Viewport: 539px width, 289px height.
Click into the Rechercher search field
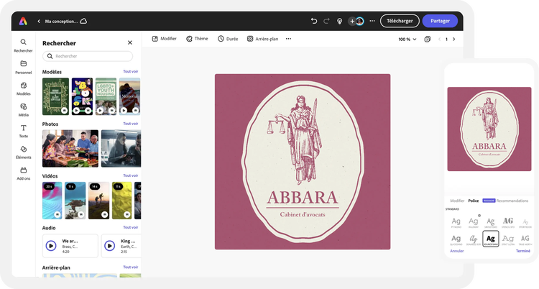[88, 56]
